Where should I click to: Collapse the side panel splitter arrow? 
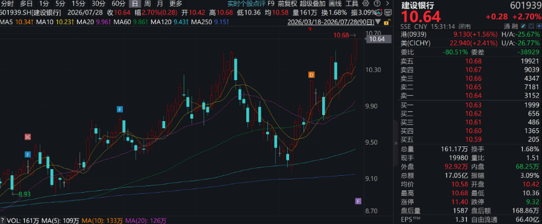396,143
